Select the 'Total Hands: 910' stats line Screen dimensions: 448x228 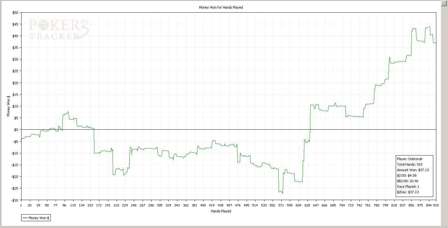click(410, 164)
